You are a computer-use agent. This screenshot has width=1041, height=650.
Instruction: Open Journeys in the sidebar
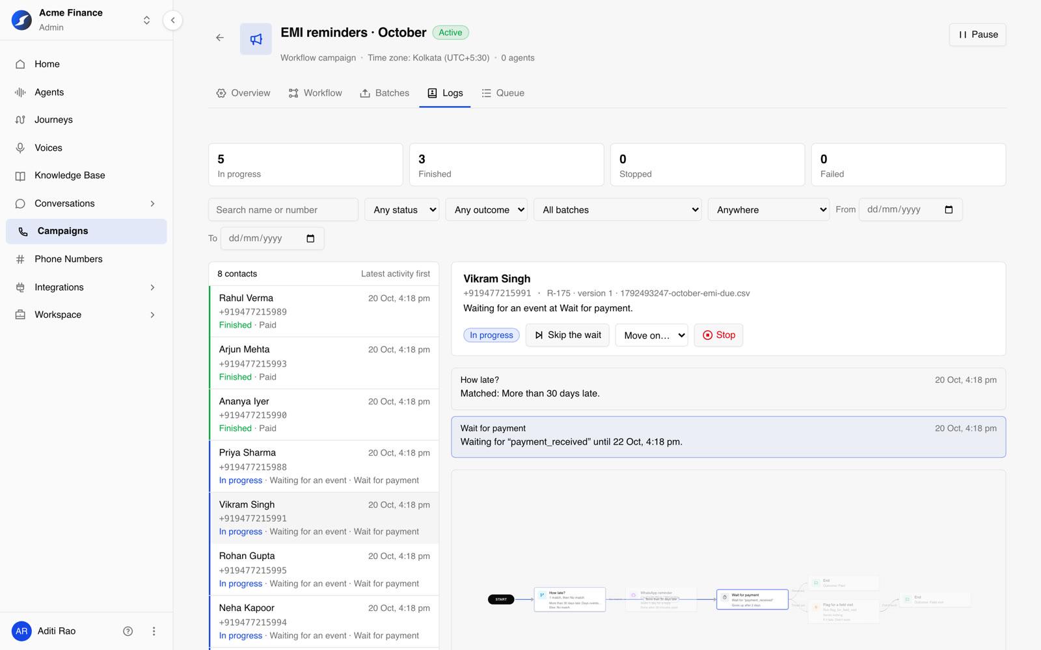pyautogui.click(x=87, y=120)
